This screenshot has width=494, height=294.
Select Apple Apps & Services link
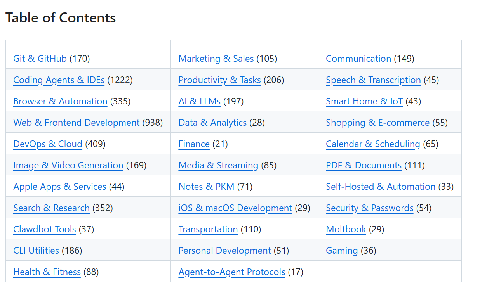point(60,187)
